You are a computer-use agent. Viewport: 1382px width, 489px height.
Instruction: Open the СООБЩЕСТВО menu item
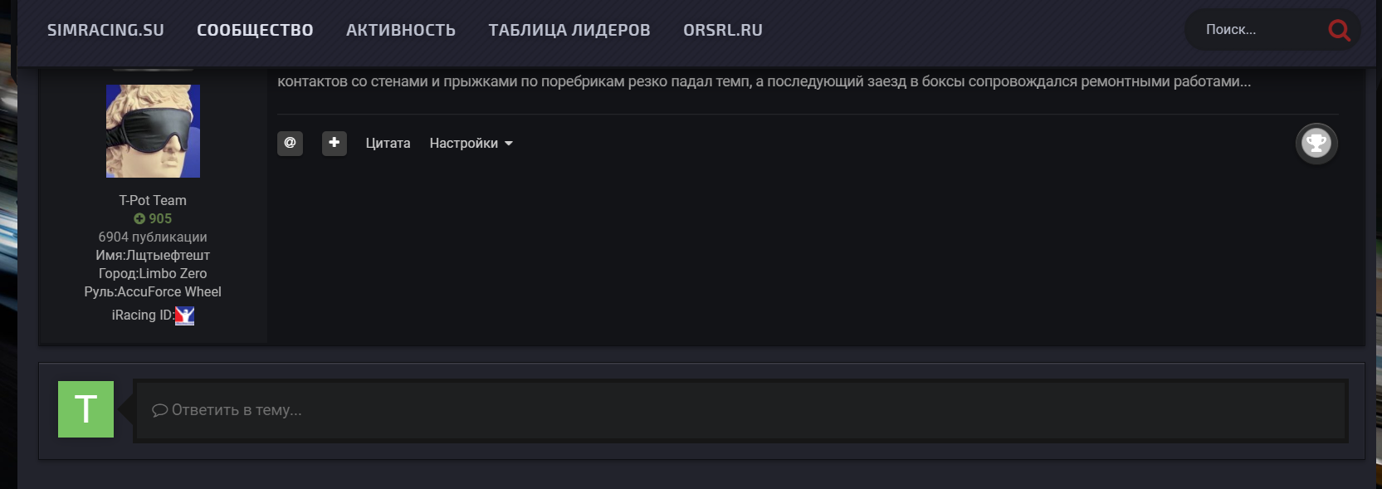coord(255,30)
